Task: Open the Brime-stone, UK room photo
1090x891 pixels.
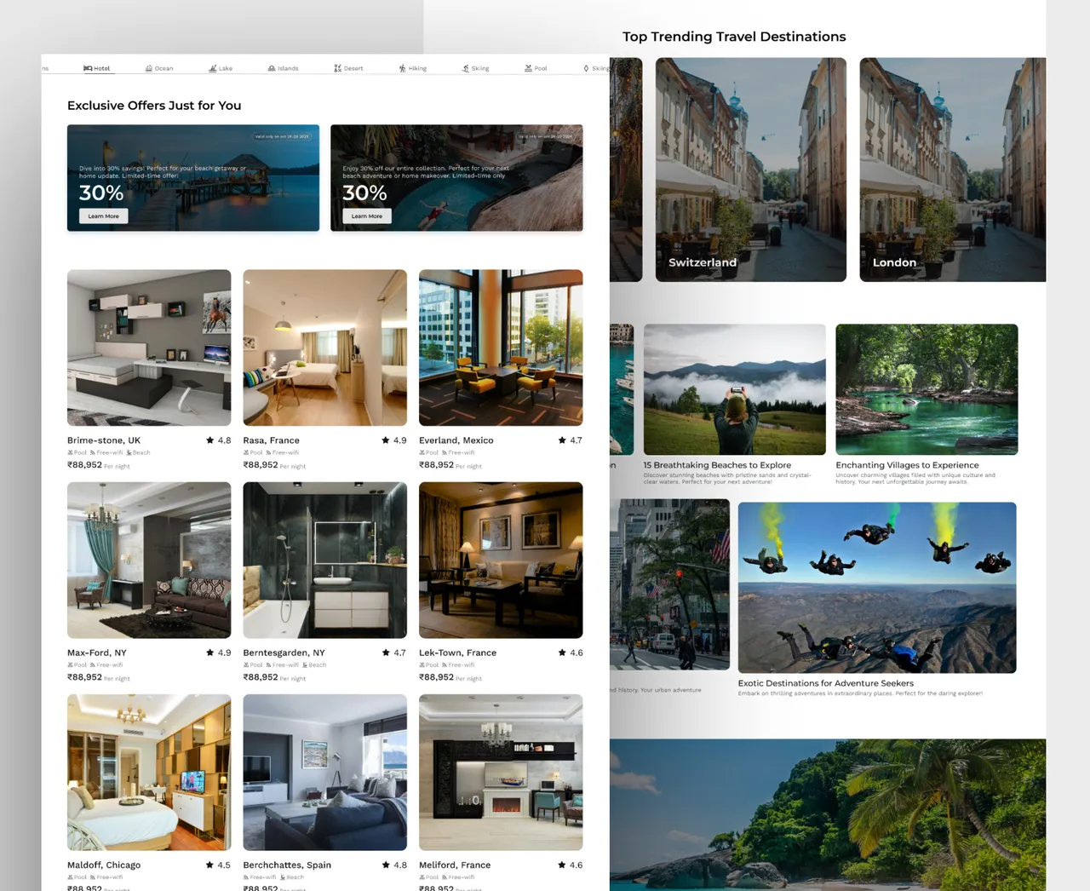Action: 149,348
